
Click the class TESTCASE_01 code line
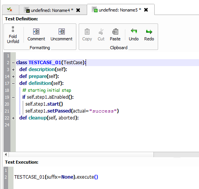coord(51,63)
